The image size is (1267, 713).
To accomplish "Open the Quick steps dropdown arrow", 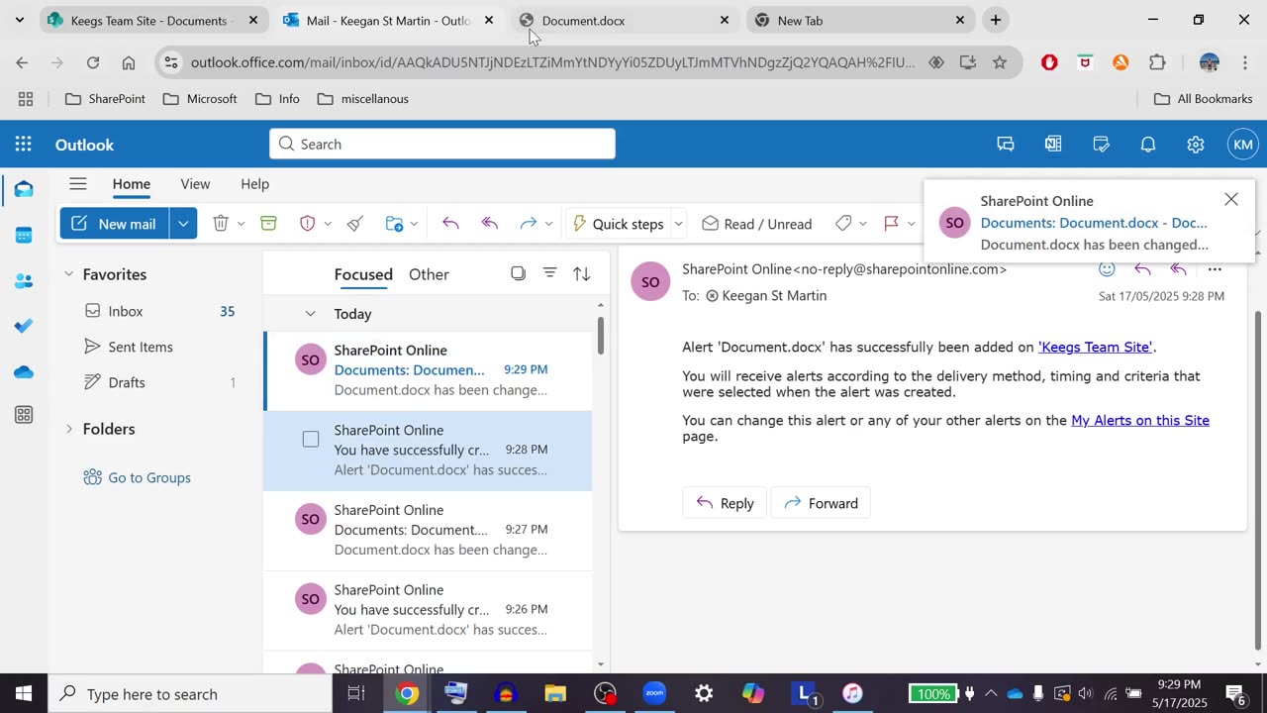I will 678,224.
